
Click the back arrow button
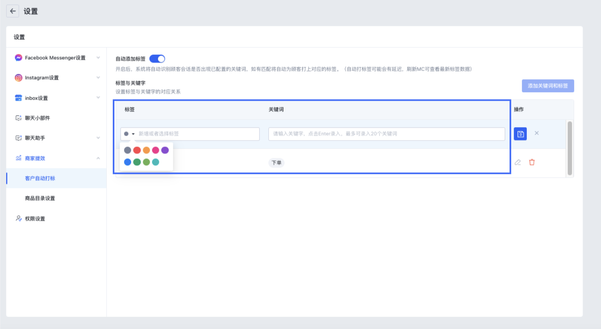coord(13,11)
